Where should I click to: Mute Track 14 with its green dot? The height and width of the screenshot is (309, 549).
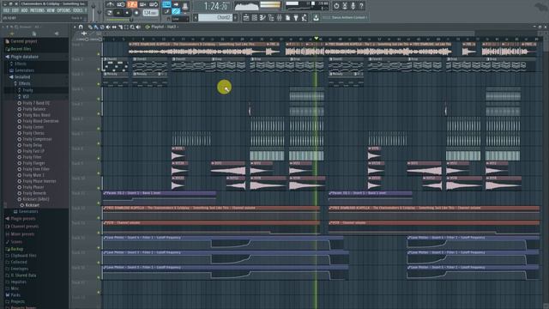(99, 247)
